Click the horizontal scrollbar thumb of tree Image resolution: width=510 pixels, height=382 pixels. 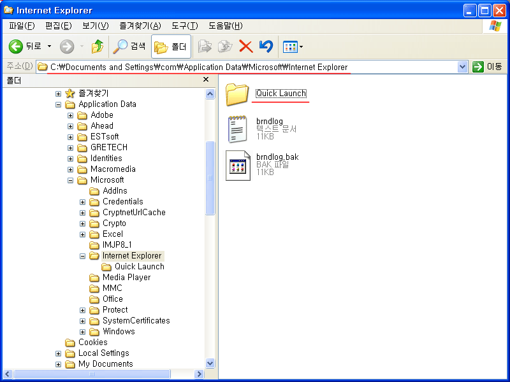[x=92, y=374]
